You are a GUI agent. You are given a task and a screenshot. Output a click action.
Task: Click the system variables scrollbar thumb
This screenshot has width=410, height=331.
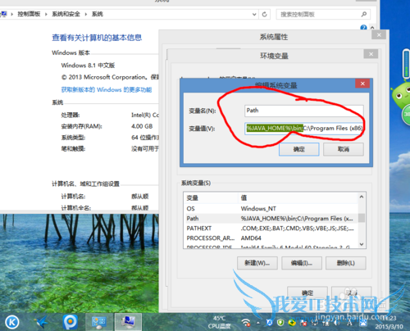coord(362,218)
